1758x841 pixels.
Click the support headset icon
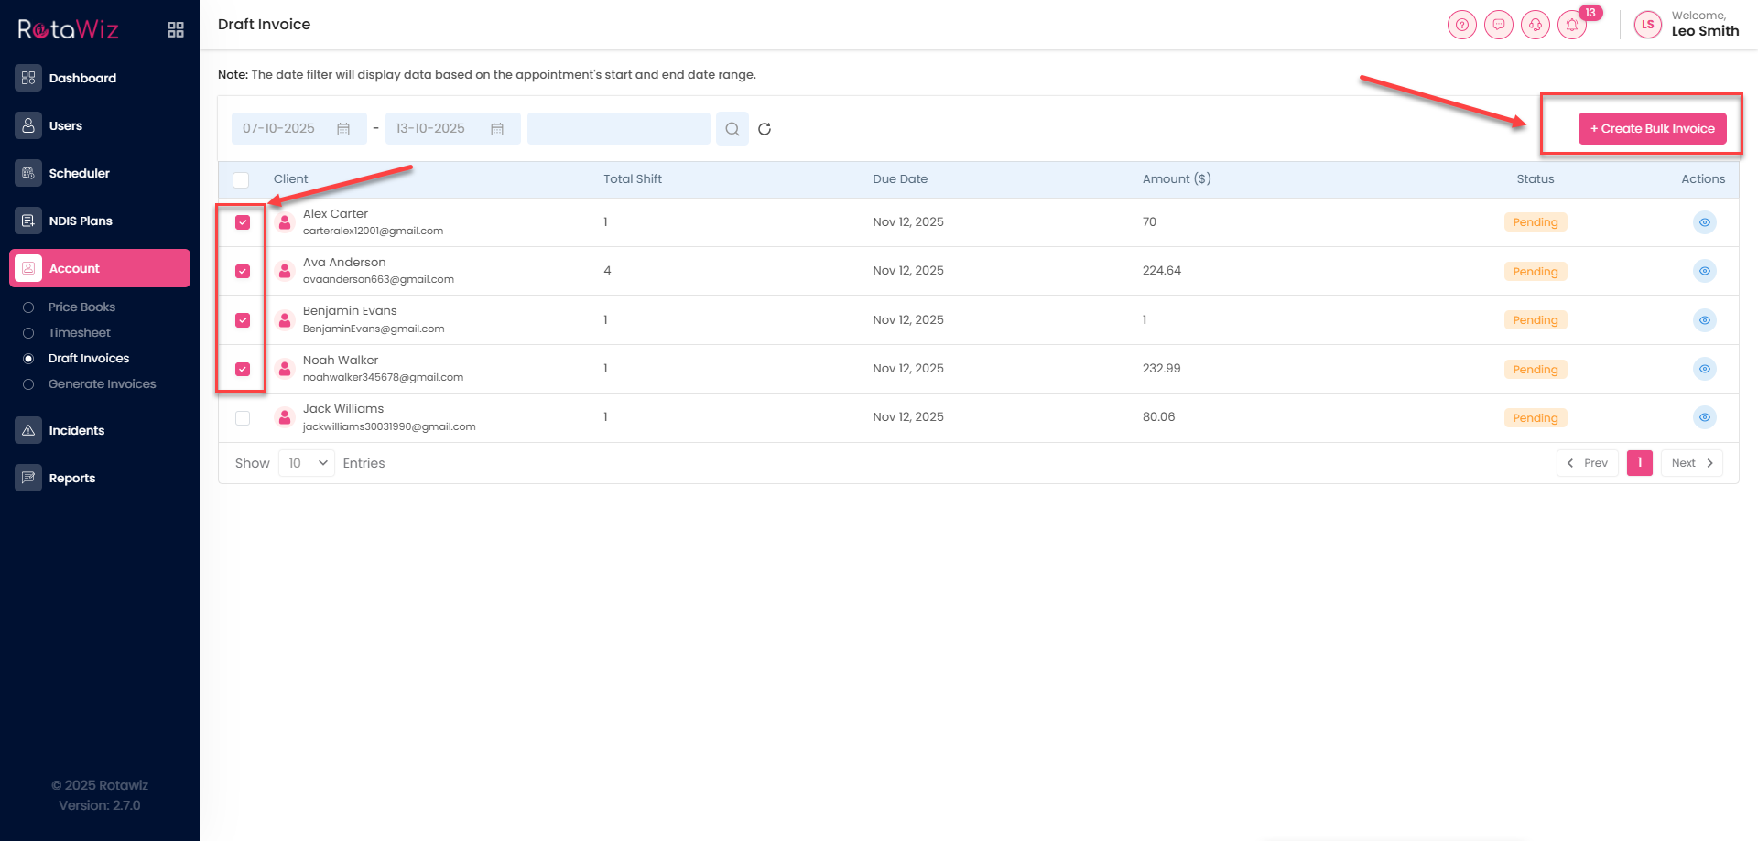1536,26
